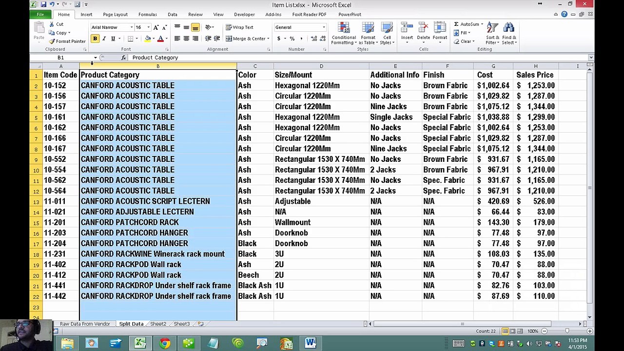Viewport: 624px width, 351px height.
Task: Apply red Font Color
Action: [x=160, y=39]
